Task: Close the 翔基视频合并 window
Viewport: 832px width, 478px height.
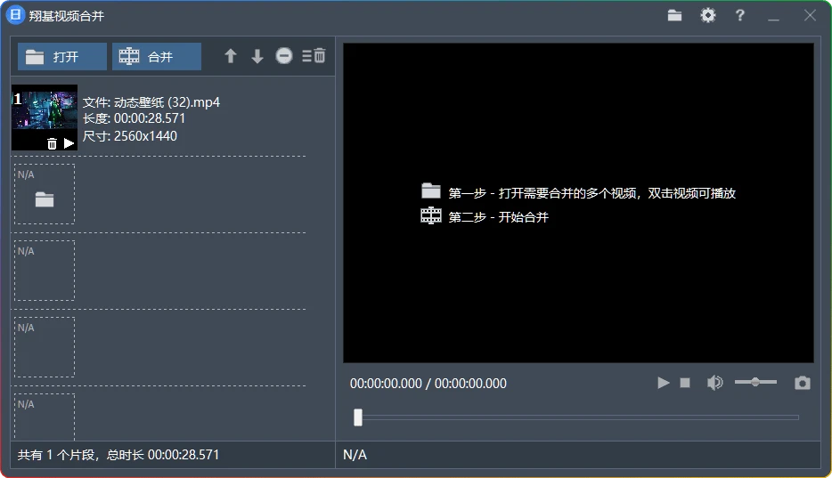Action: [x=810, y=15]
